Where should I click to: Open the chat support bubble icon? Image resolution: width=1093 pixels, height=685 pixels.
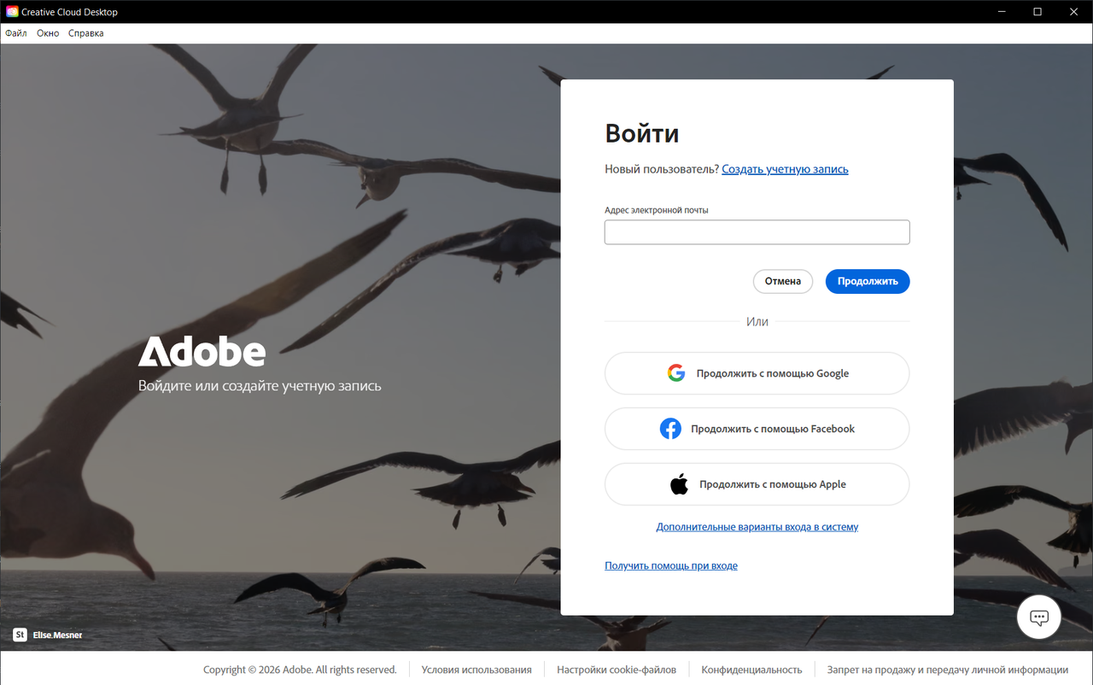1039,617
